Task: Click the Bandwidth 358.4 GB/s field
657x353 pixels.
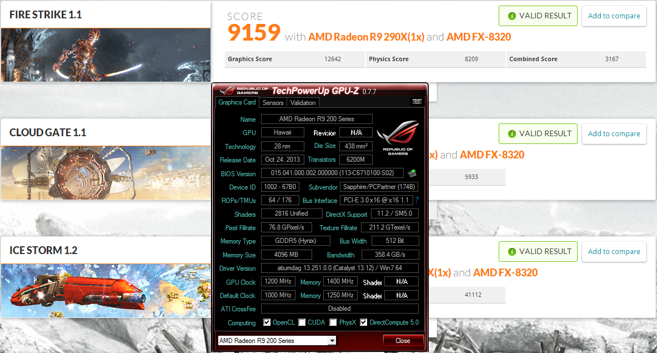Action: pyautogui.click(x=390, y=255)
